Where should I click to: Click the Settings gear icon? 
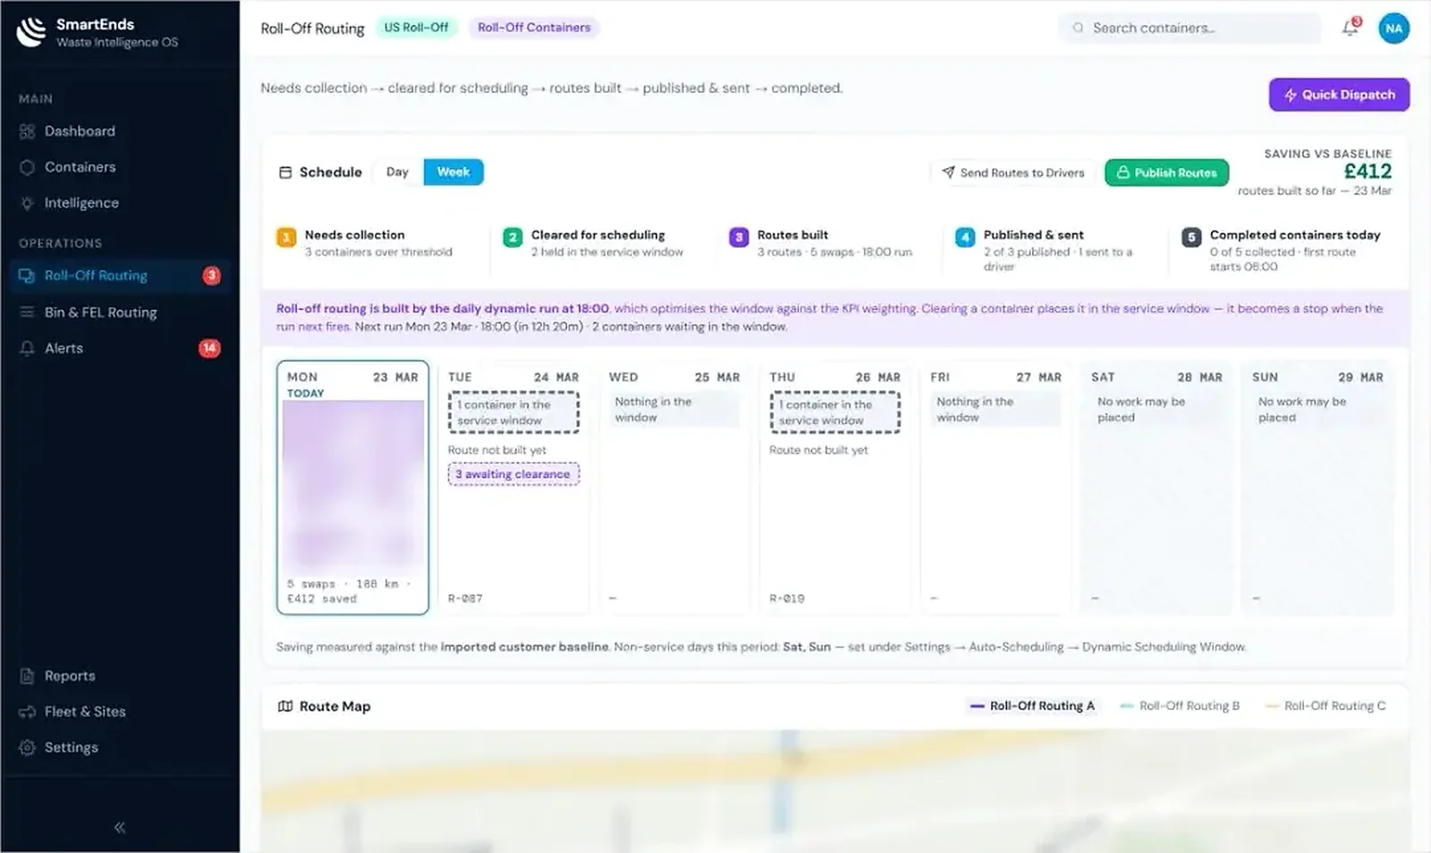pyautogui.click(x=28, y=747)
